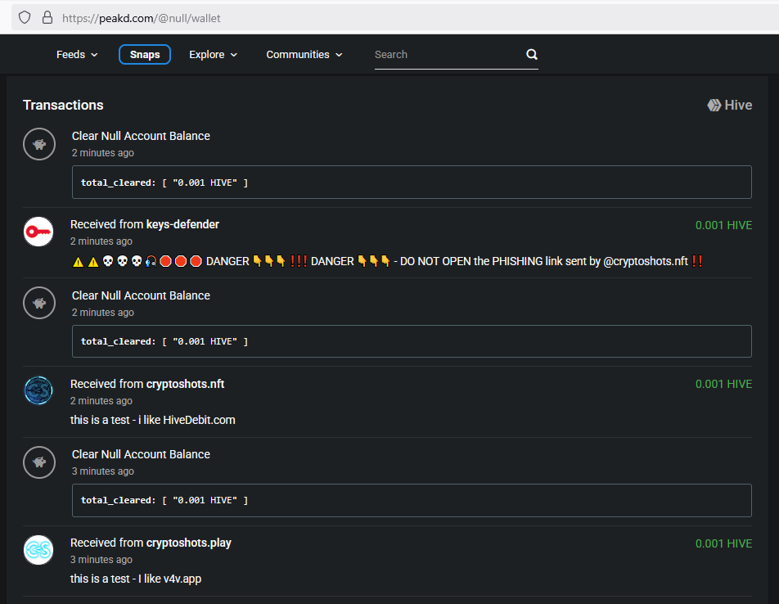Click '2 minutes ago' timestamp under keys-defender
Image resolution: width=779 pixels, height=604 pixels.
(101, 241)
